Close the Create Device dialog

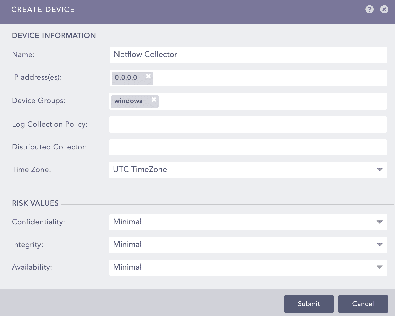(384, 9)
